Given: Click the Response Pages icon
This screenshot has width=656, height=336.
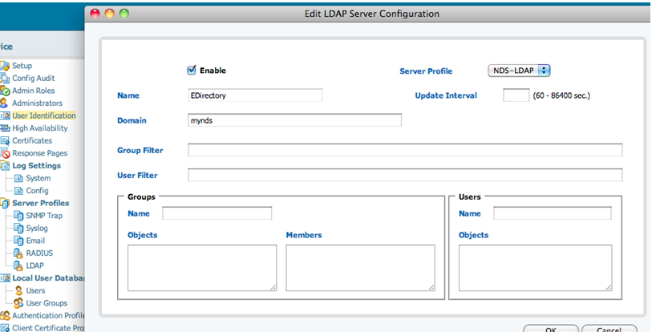Looking at the screenshot, I should pos(5,153).
